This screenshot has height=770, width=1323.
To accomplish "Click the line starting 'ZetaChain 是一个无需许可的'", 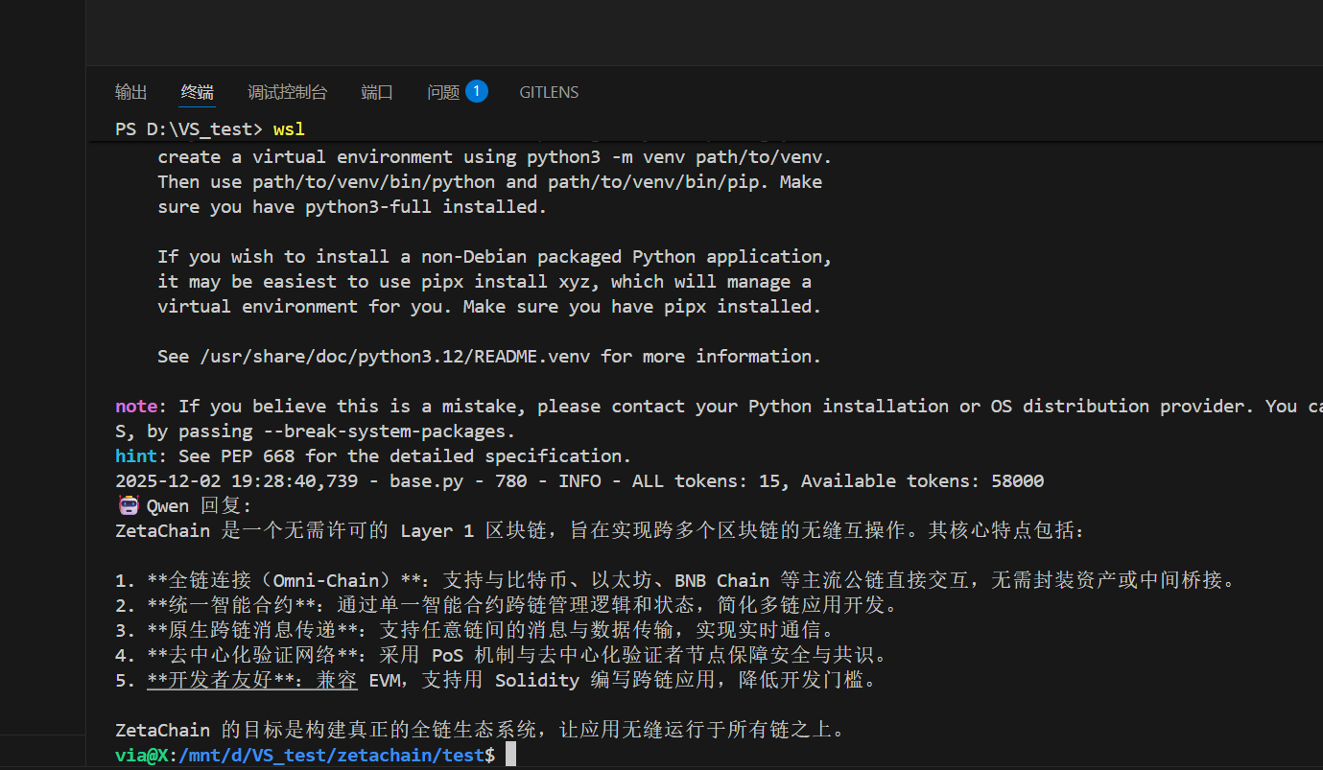I will click(600, 531).
